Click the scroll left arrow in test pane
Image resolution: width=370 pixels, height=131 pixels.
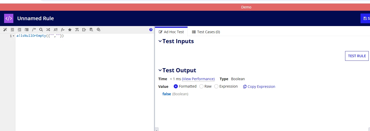(x=157, y=129)
